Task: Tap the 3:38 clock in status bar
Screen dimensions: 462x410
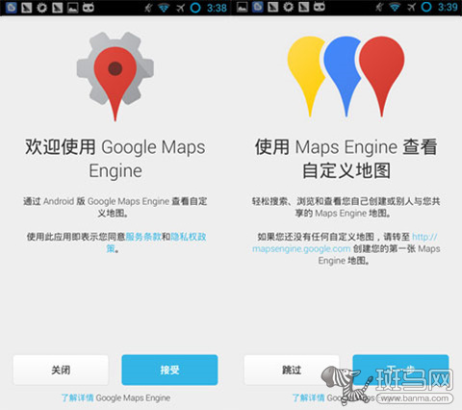Action: tap(217, 8)
